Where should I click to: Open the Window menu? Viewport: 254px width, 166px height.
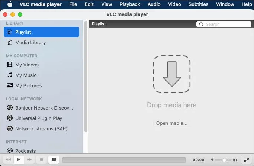225,4
